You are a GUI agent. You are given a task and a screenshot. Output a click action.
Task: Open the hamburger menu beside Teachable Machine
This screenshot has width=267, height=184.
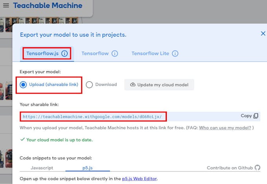(x=6, y=6)
